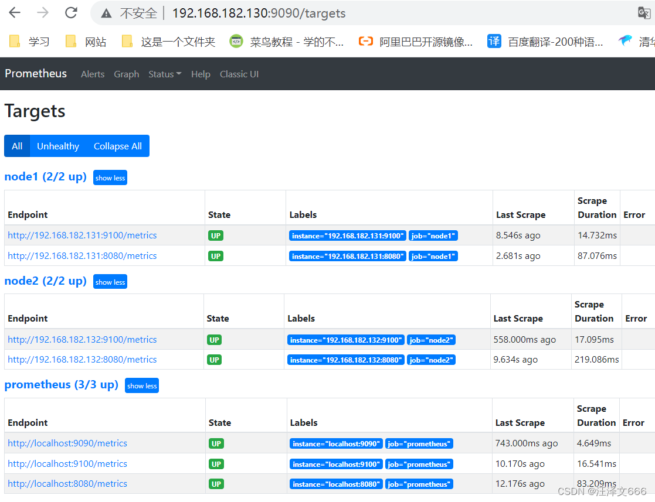655x502 pixels.
Task: Collapse prometheus group with show less
Action: point(142,386)
